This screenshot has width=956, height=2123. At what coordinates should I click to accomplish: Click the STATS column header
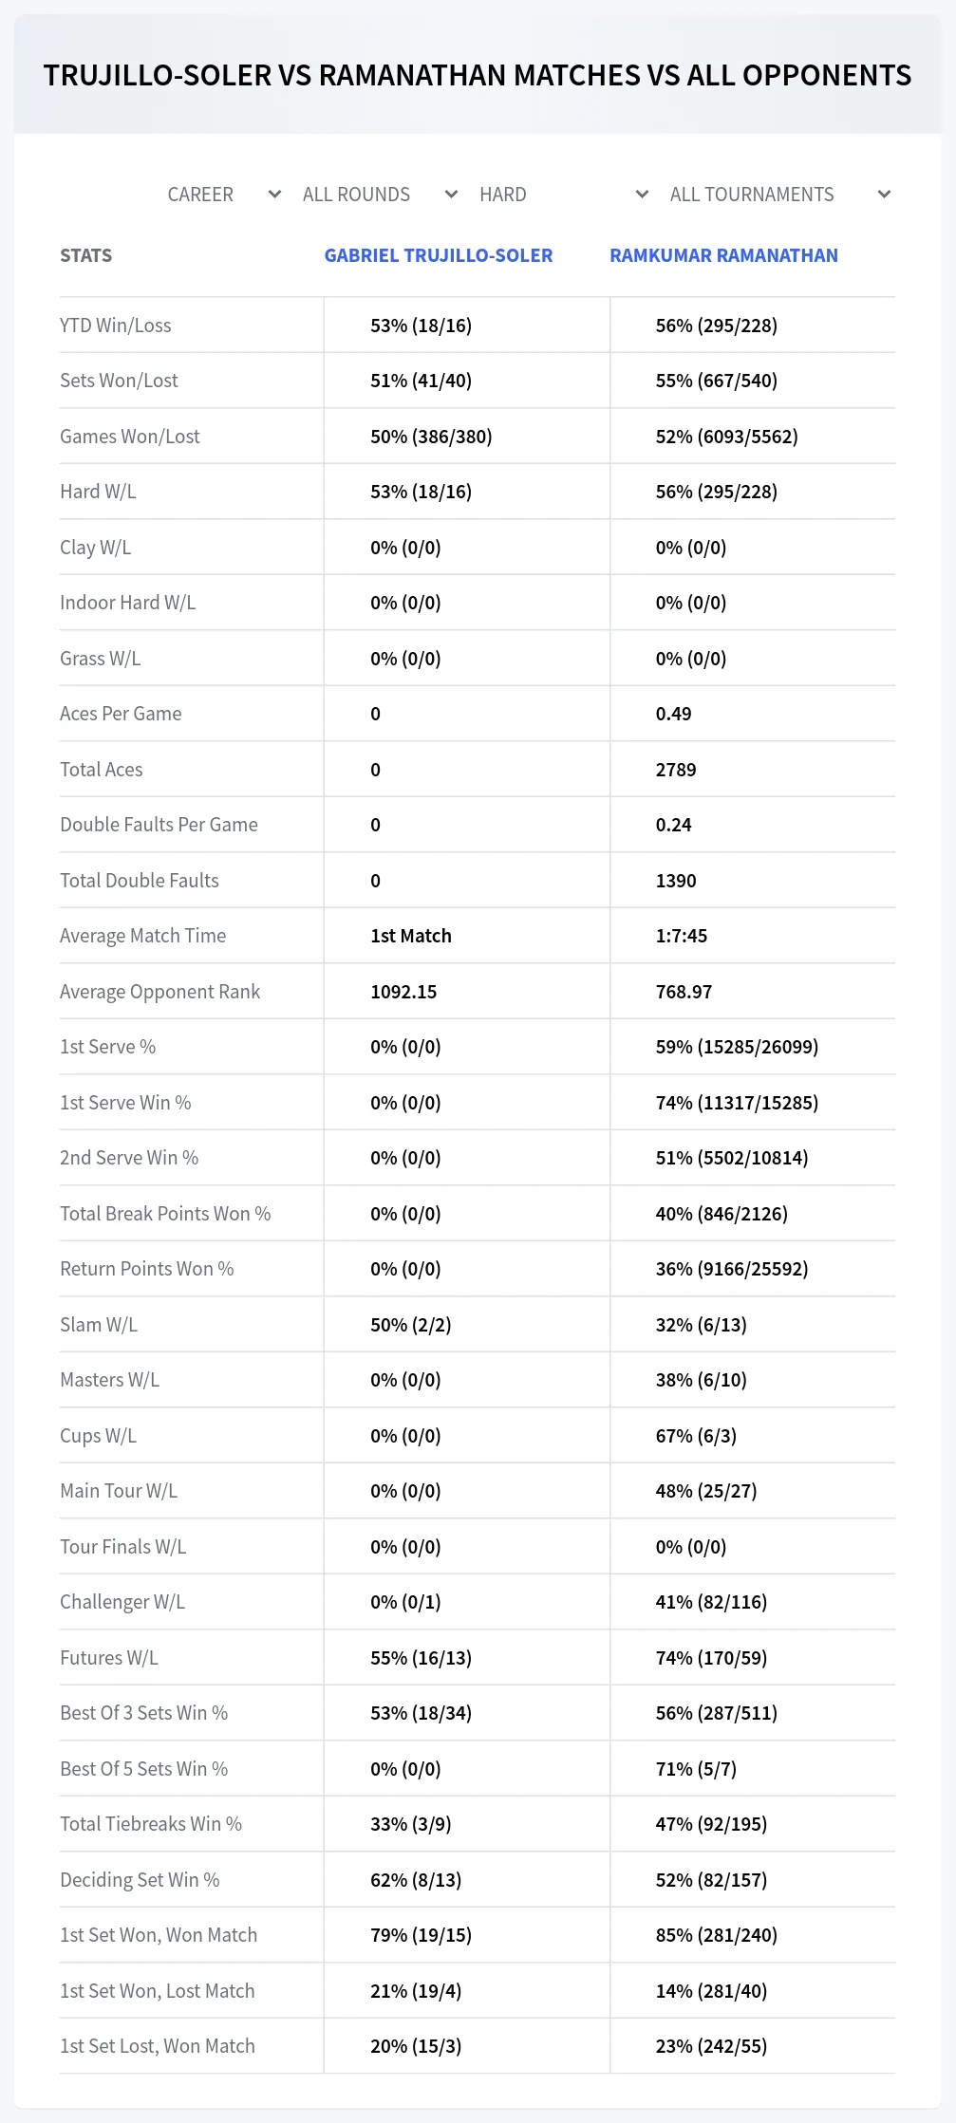tap(86, 255)
